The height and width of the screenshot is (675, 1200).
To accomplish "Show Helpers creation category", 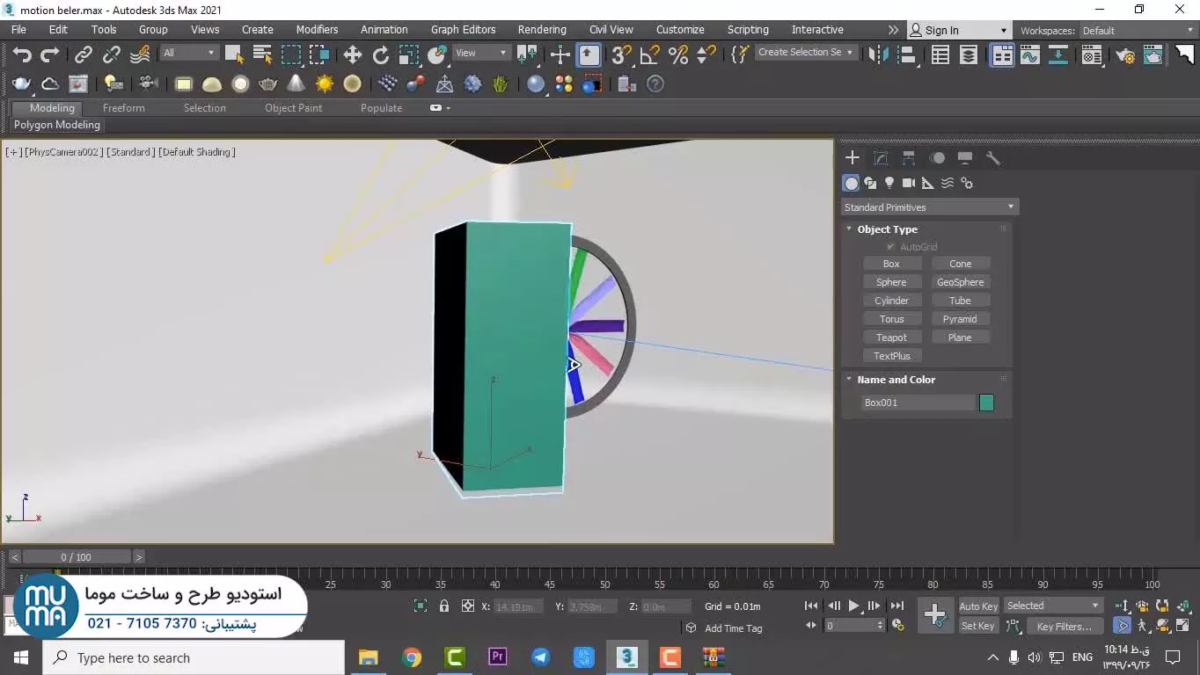I will pyautogui.click(x=928, y=183).
